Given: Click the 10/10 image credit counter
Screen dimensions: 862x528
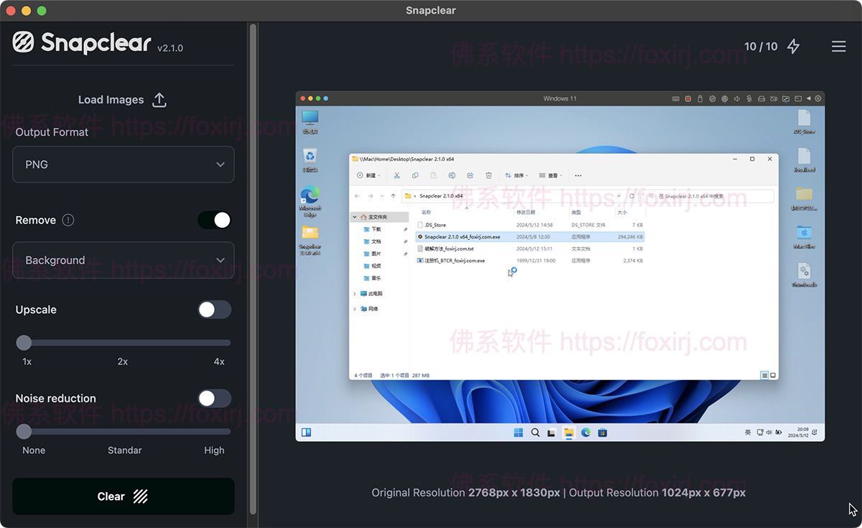Looking at the screenshot, I should pos(761,46).
